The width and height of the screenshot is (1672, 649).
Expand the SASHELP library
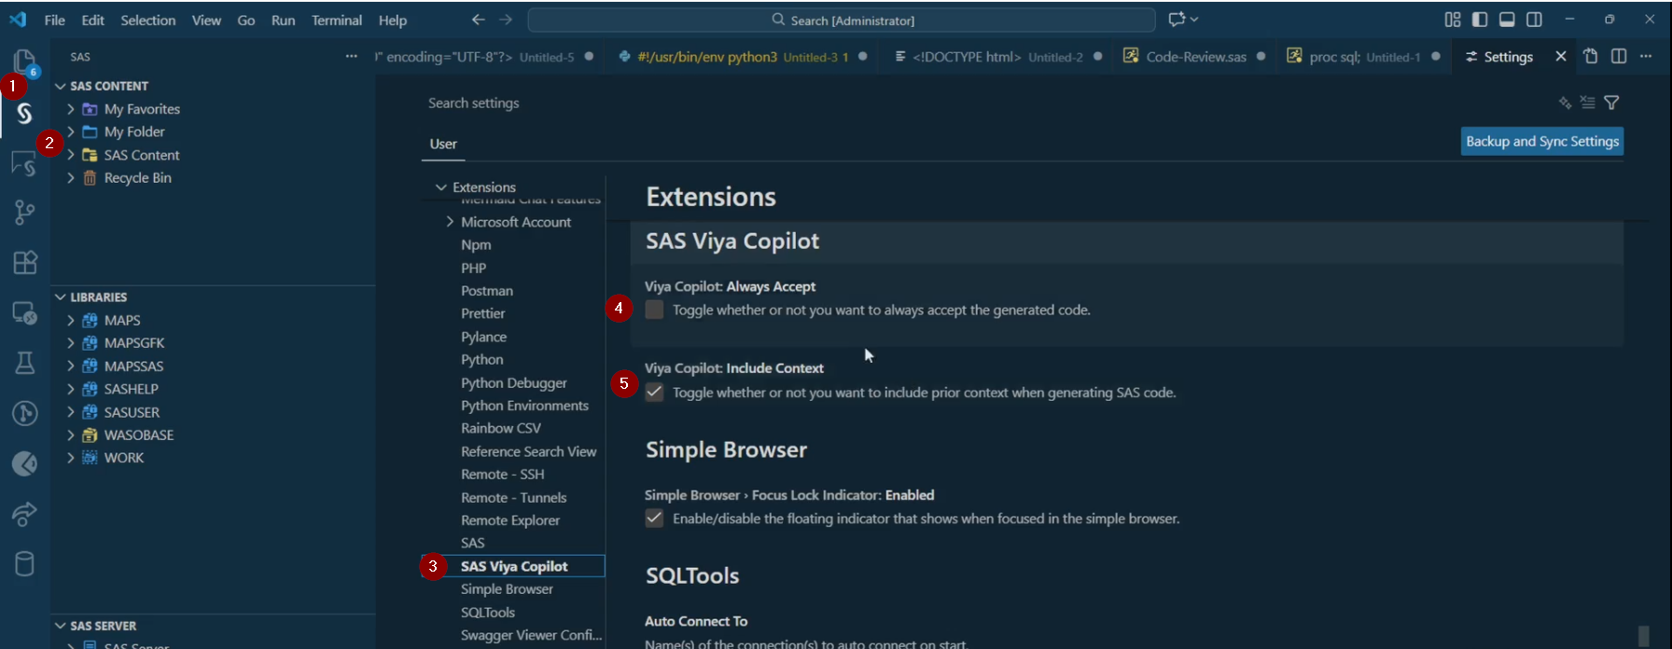pyautogui.click(x=71, y=389)
